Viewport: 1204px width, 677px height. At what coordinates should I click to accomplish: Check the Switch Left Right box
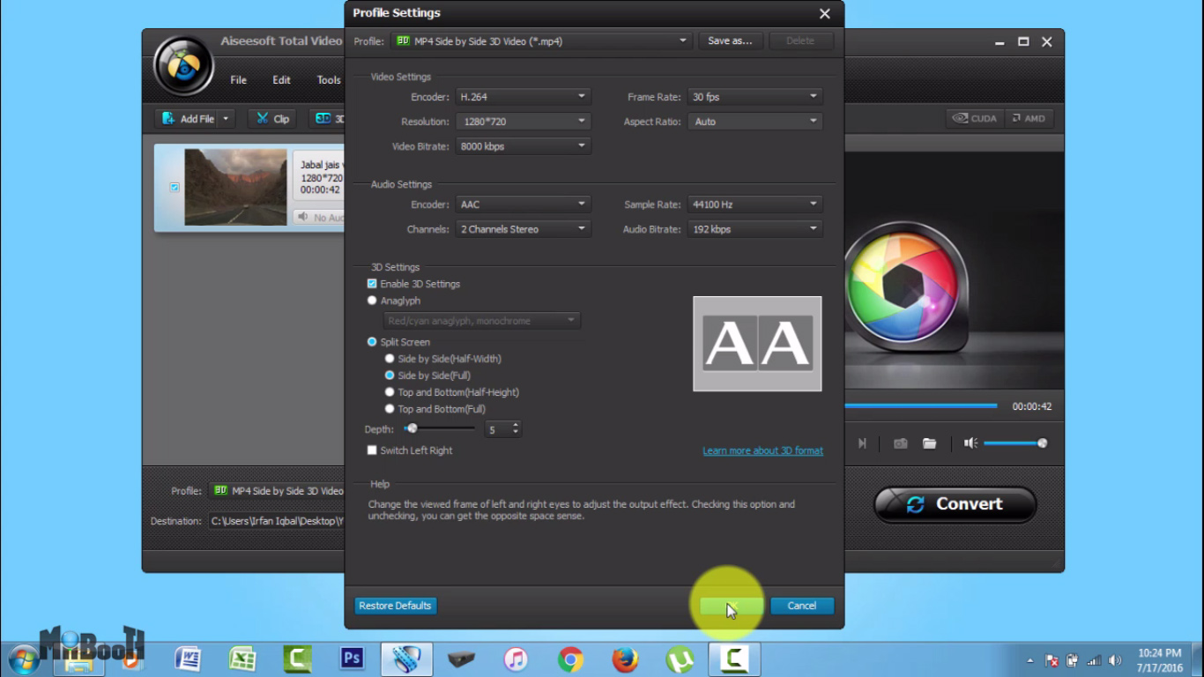[x=372, y=450]
